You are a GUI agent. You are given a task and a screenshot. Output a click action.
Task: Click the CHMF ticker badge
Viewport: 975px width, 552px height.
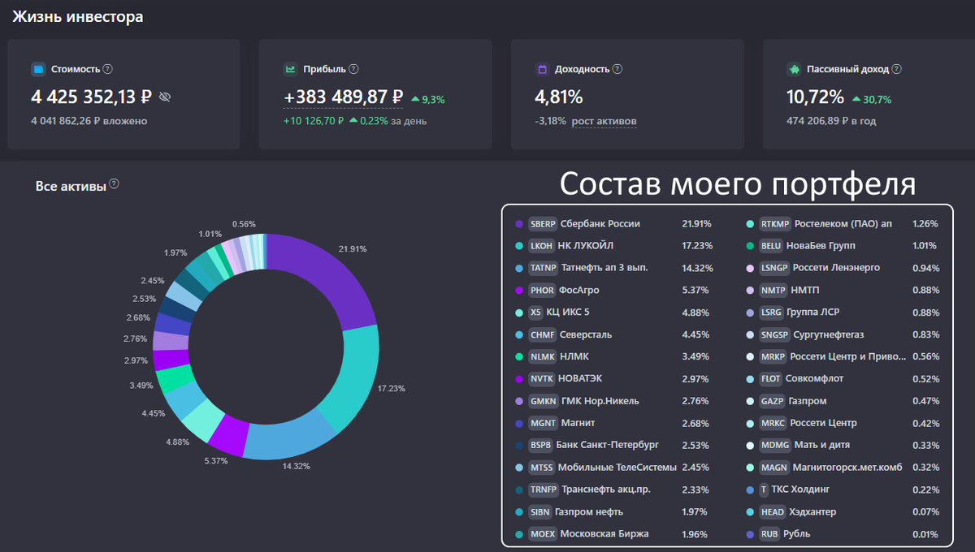[x=542, y=334]
